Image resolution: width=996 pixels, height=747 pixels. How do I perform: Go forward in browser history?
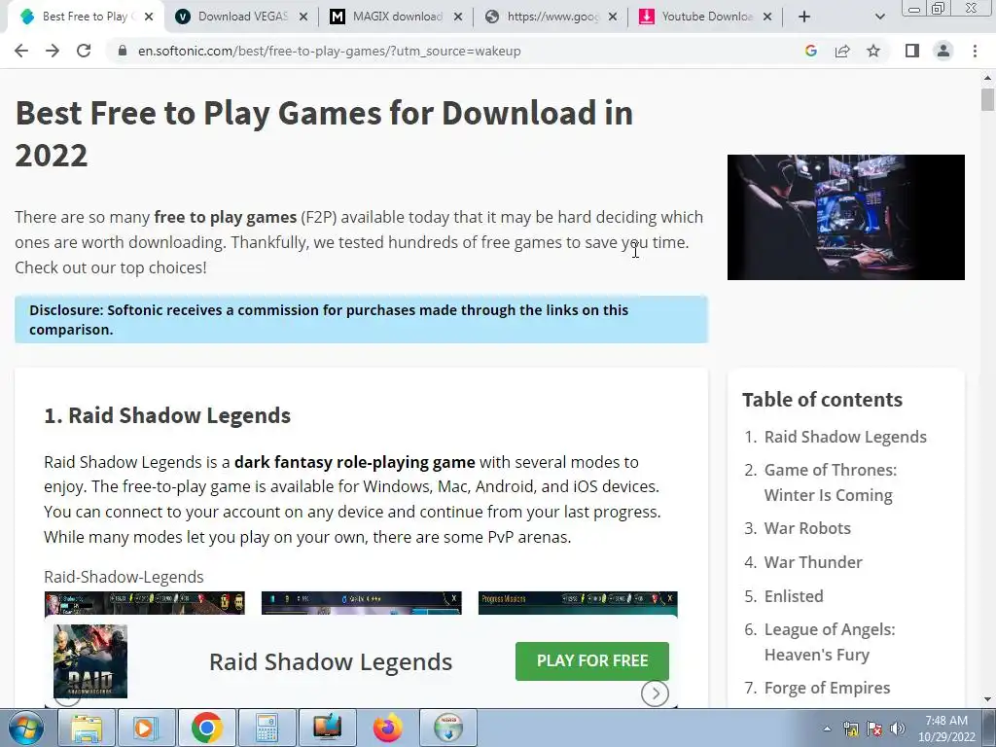pyautogui.click(x=53, y=51)
